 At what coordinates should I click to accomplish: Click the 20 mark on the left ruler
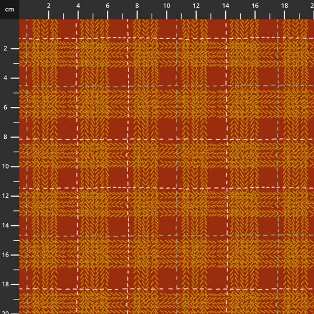6,311
